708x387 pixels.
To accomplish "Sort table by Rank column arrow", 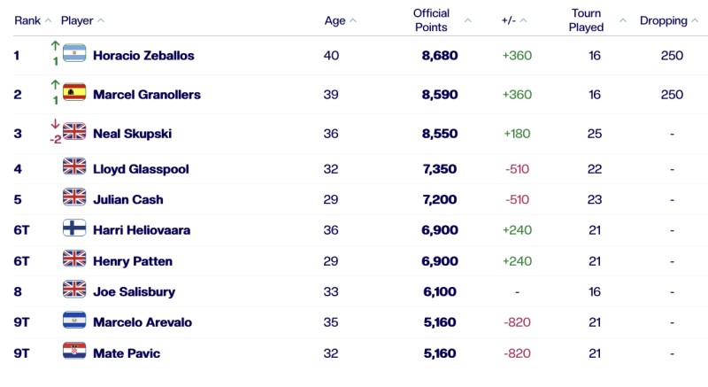I will [48, 20].
